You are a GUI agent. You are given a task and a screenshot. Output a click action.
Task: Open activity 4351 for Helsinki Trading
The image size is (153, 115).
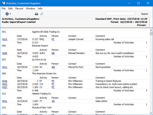point(4,101)
